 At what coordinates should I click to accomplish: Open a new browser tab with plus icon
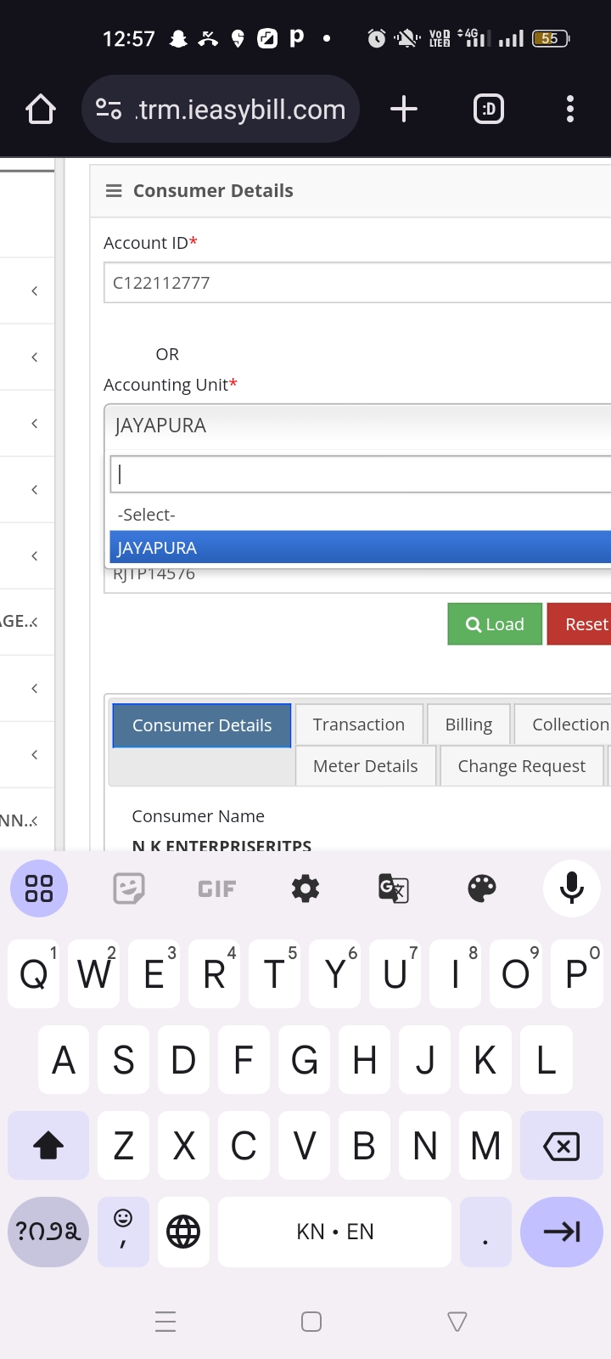[x=404, y=109]
